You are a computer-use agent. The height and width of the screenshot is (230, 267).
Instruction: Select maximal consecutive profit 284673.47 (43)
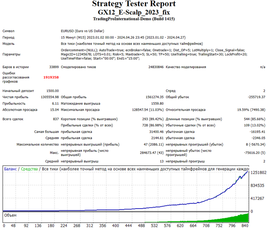pyautogui.click(x=152, y=153)
